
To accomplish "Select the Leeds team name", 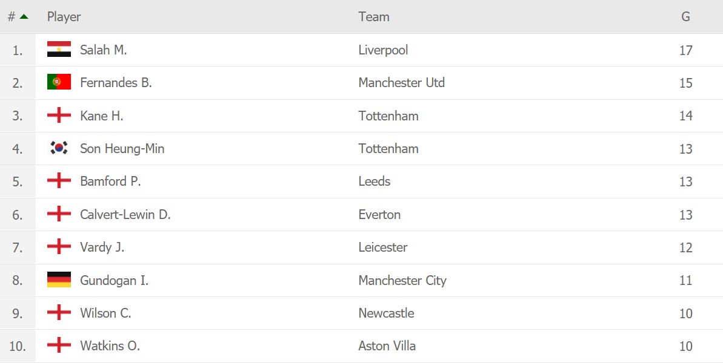I will [374, 181].
